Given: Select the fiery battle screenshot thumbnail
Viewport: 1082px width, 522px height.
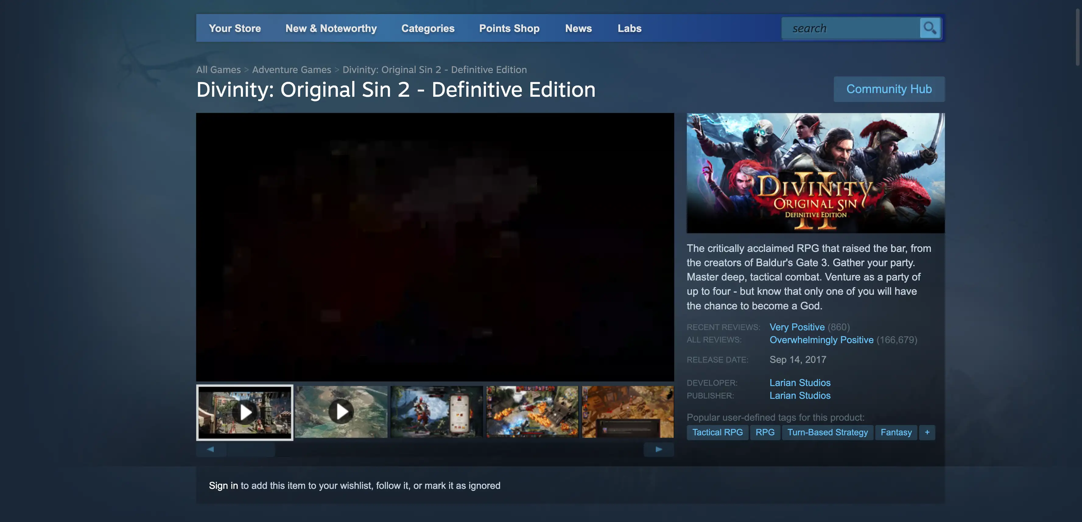Looking at the screenshot, I should [x=532, y=412].
